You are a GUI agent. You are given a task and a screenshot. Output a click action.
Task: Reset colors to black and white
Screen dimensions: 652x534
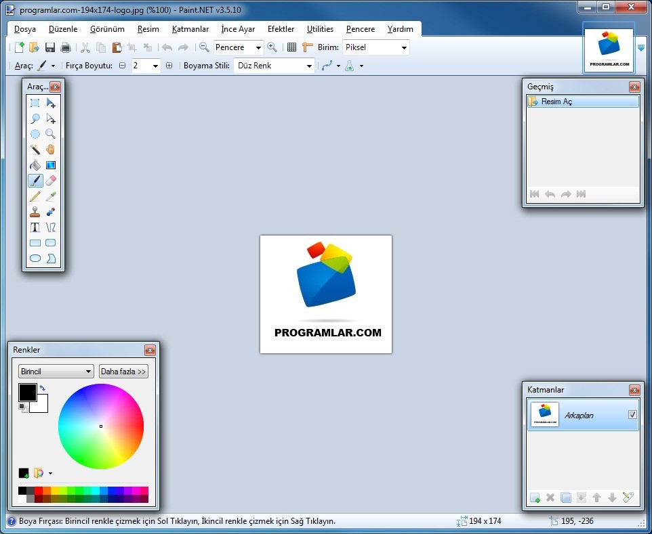click(x=23, y=408)
